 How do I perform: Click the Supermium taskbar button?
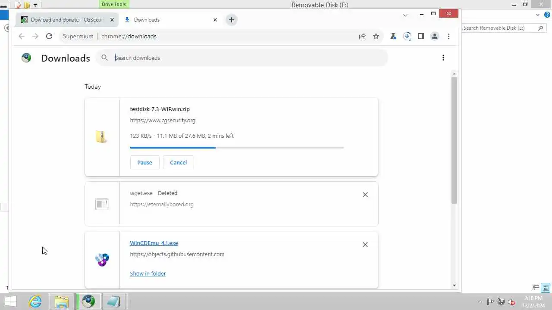[88, 301]
